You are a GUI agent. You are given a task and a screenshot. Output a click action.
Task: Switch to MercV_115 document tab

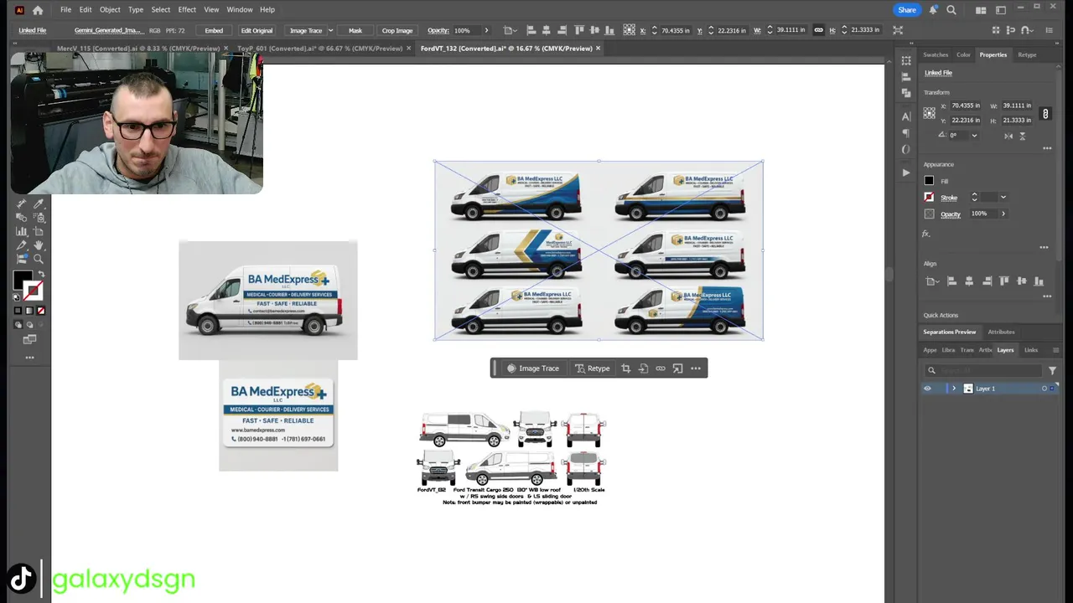coord(138,49)
